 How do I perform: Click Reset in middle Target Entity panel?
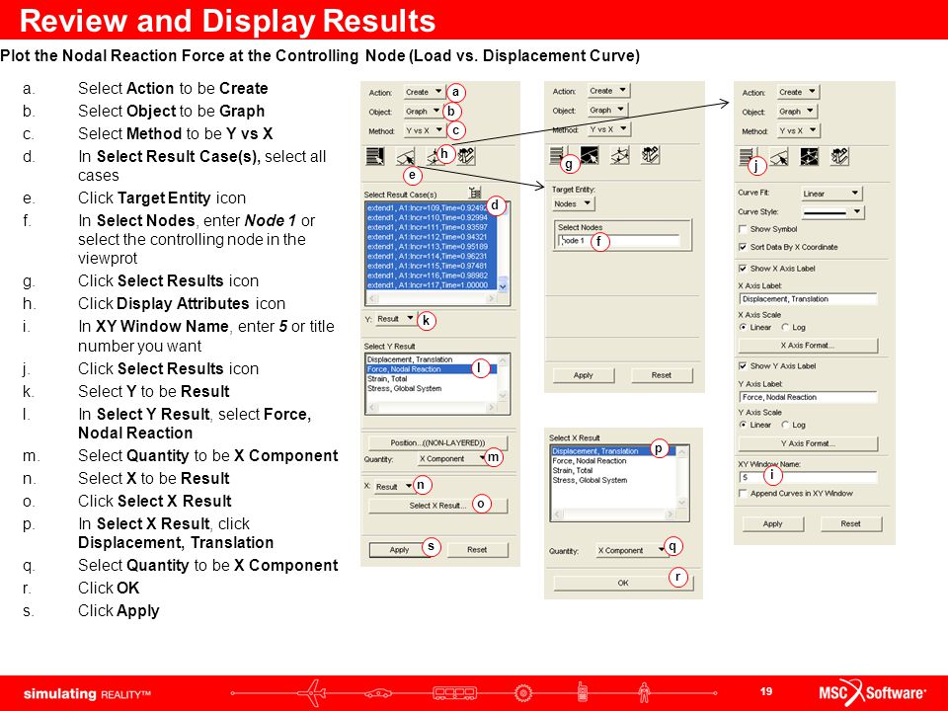pyautogui.click(x=662, y=375)
